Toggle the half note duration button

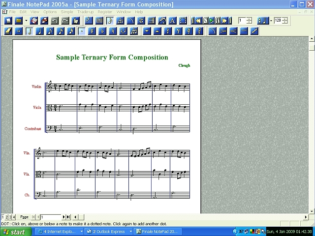tap(29, 31)
